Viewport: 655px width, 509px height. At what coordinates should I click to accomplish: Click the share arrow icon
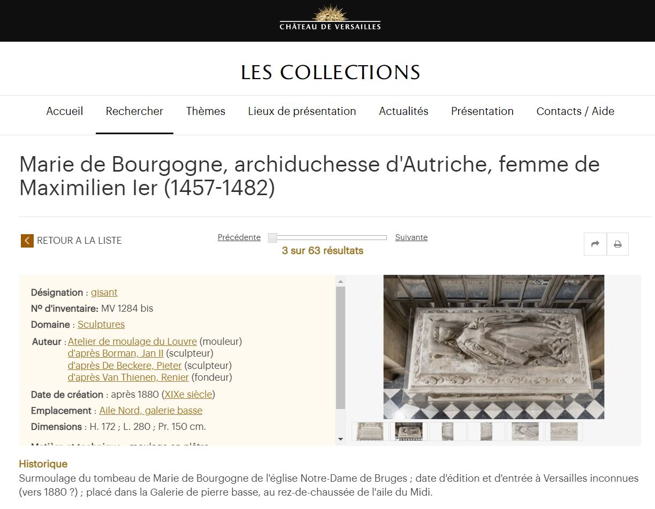[595, 244]
